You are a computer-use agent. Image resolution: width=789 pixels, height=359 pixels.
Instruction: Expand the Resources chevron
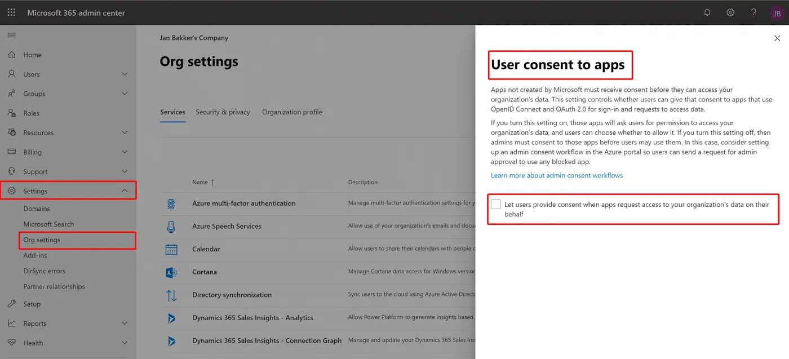(x=125, y=132)
